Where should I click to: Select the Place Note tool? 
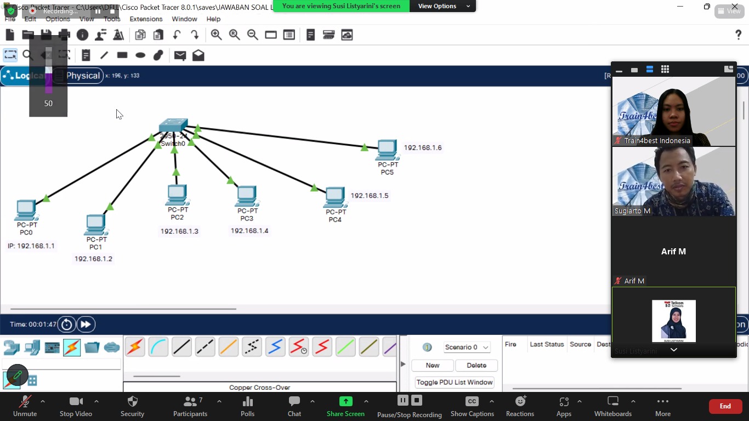(86, 55)
